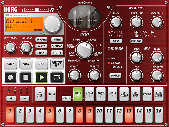Advance step page with right arrow button

[x=25, y=98]
